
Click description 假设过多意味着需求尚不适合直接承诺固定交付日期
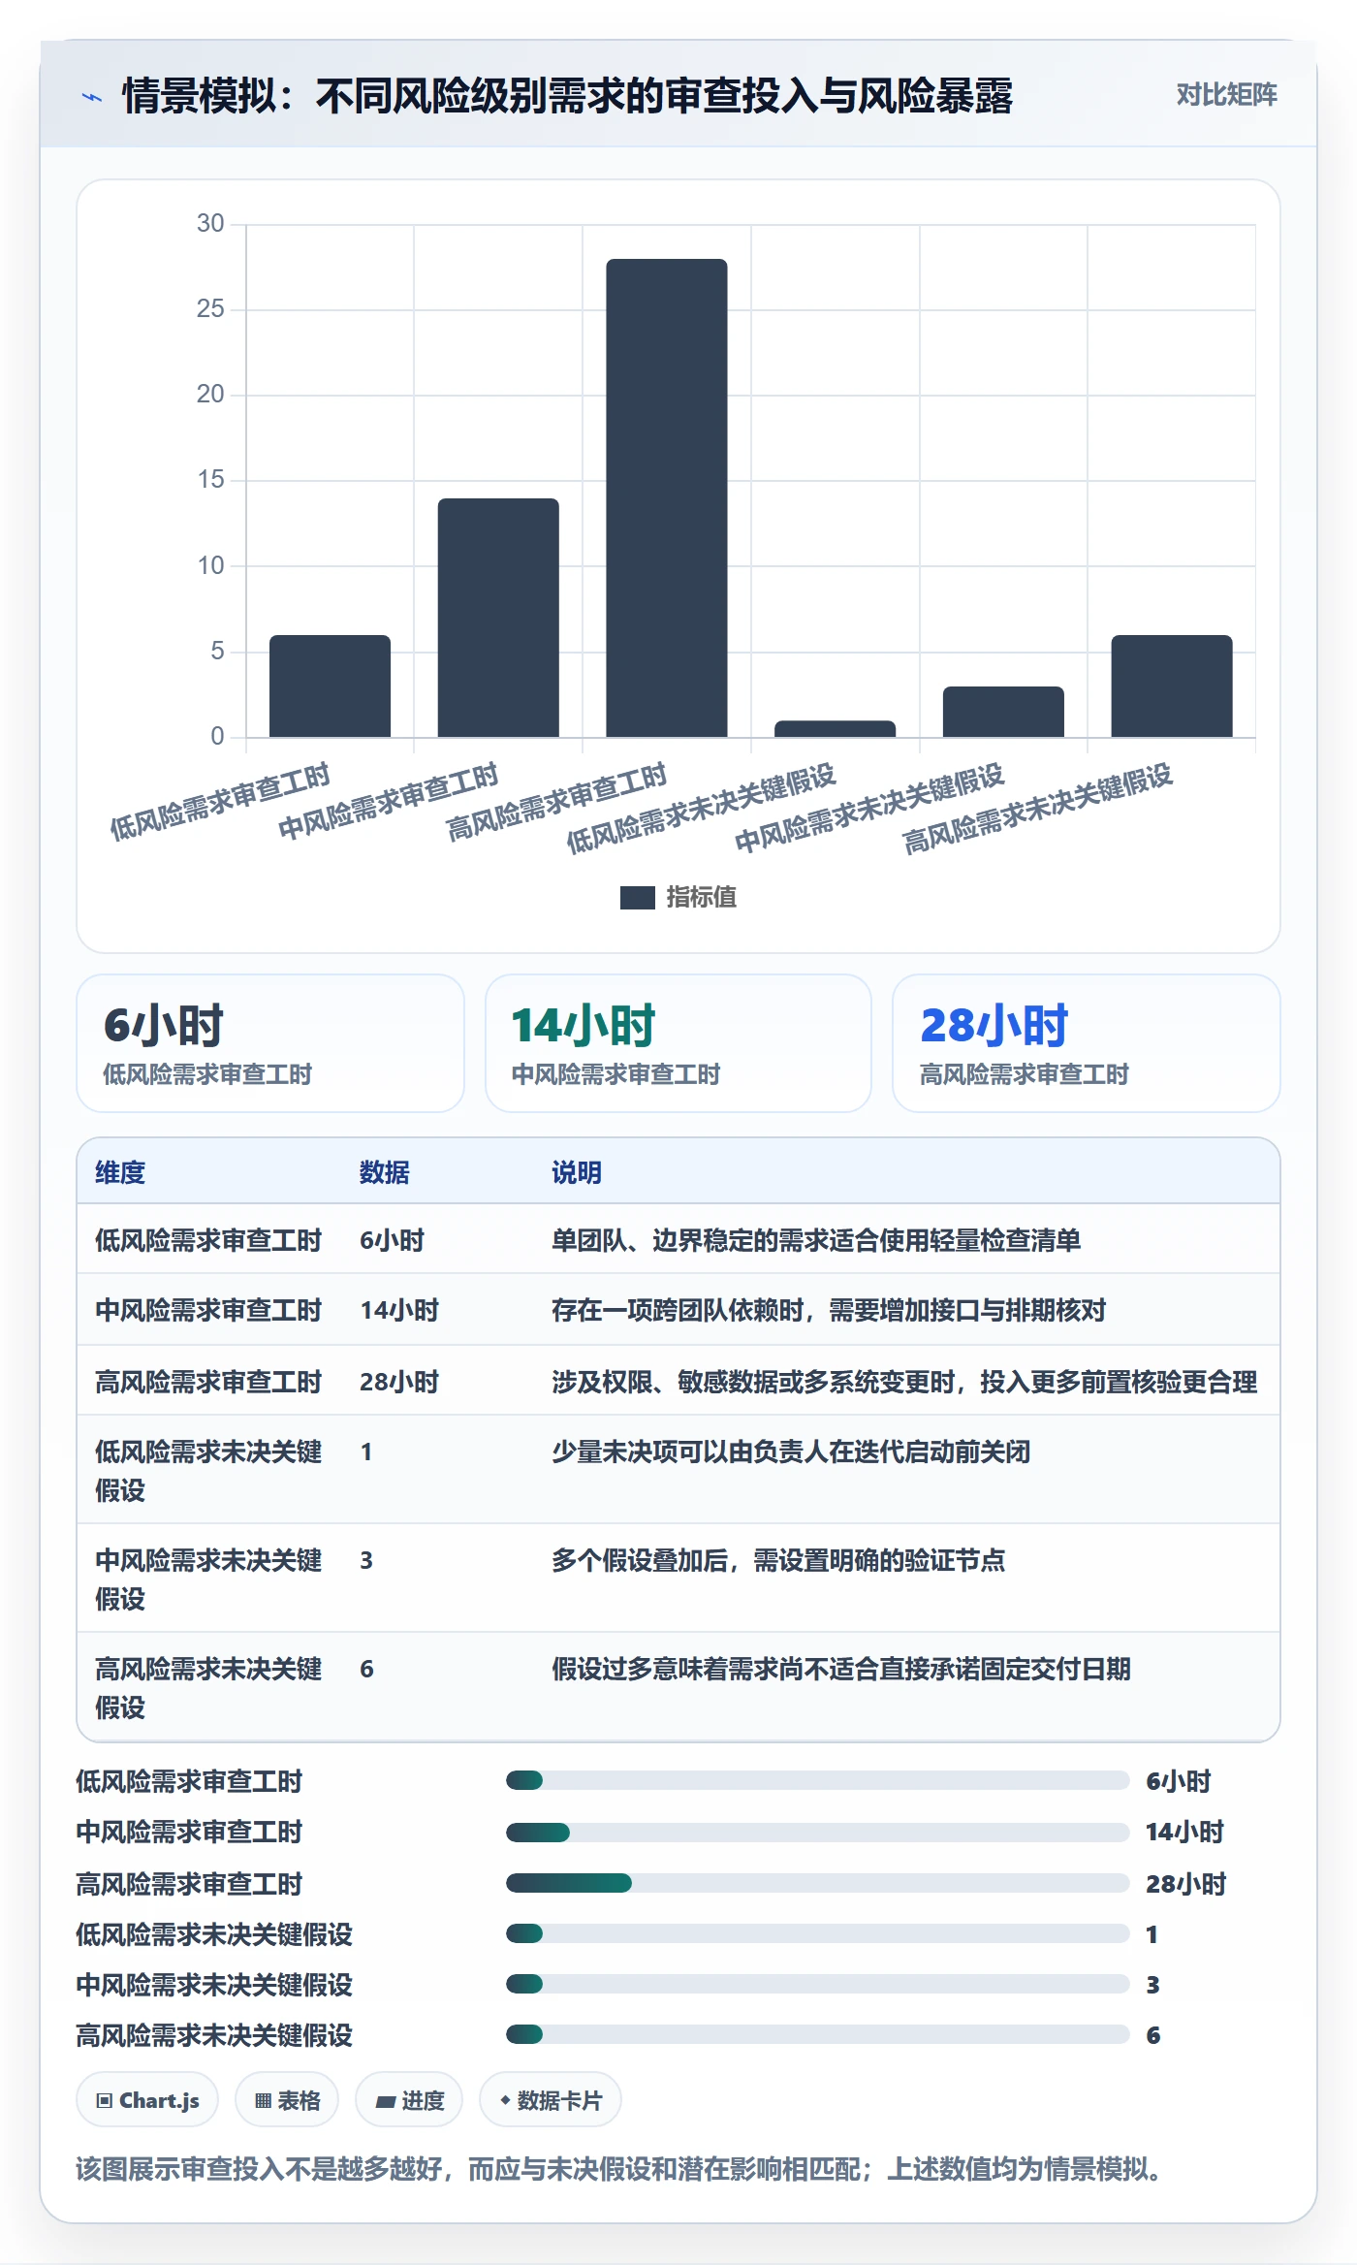coord(841,1669)
